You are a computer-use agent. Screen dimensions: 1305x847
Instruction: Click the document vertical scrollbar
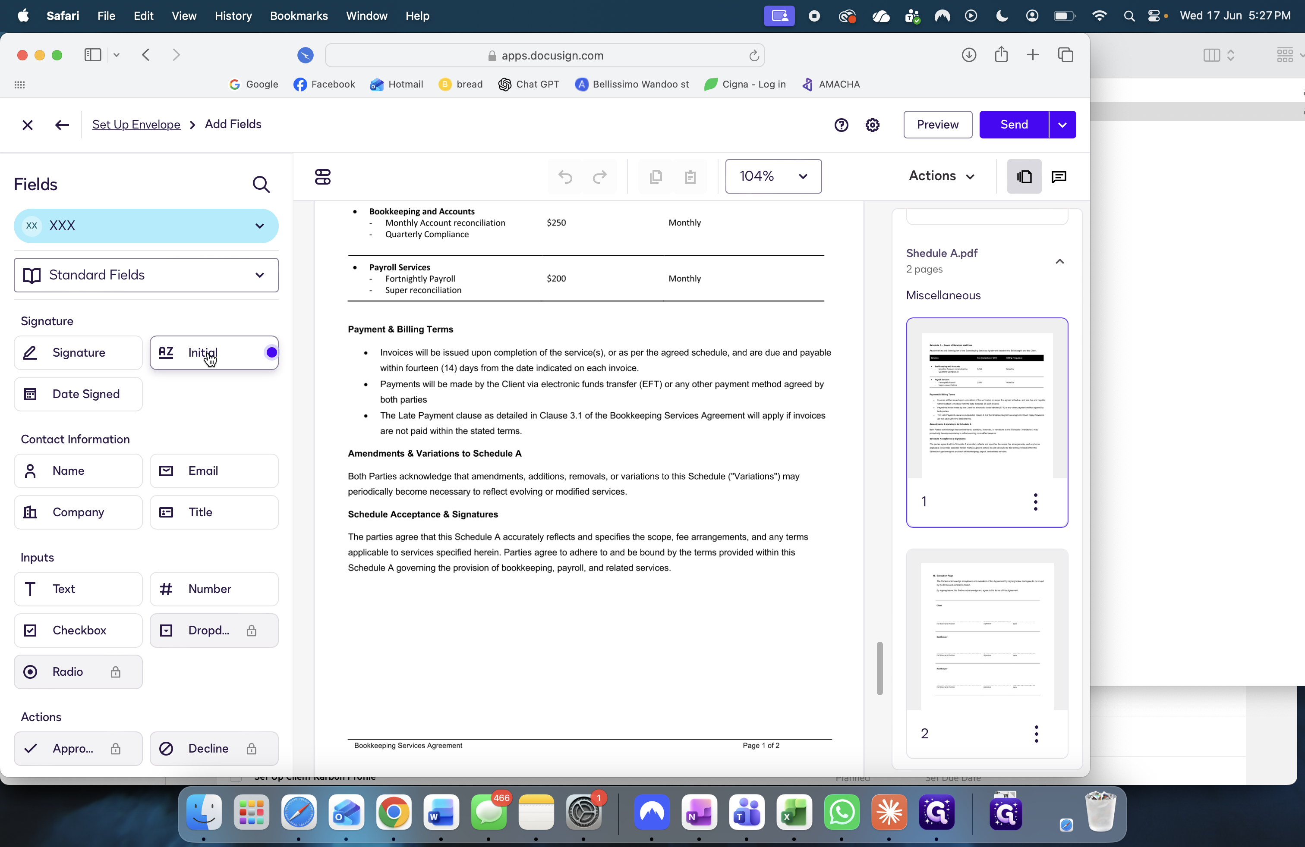pos(879,669)
